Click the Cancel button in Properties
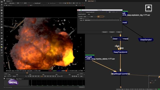This screenshot has height=90, width=160. click(112, 32)
